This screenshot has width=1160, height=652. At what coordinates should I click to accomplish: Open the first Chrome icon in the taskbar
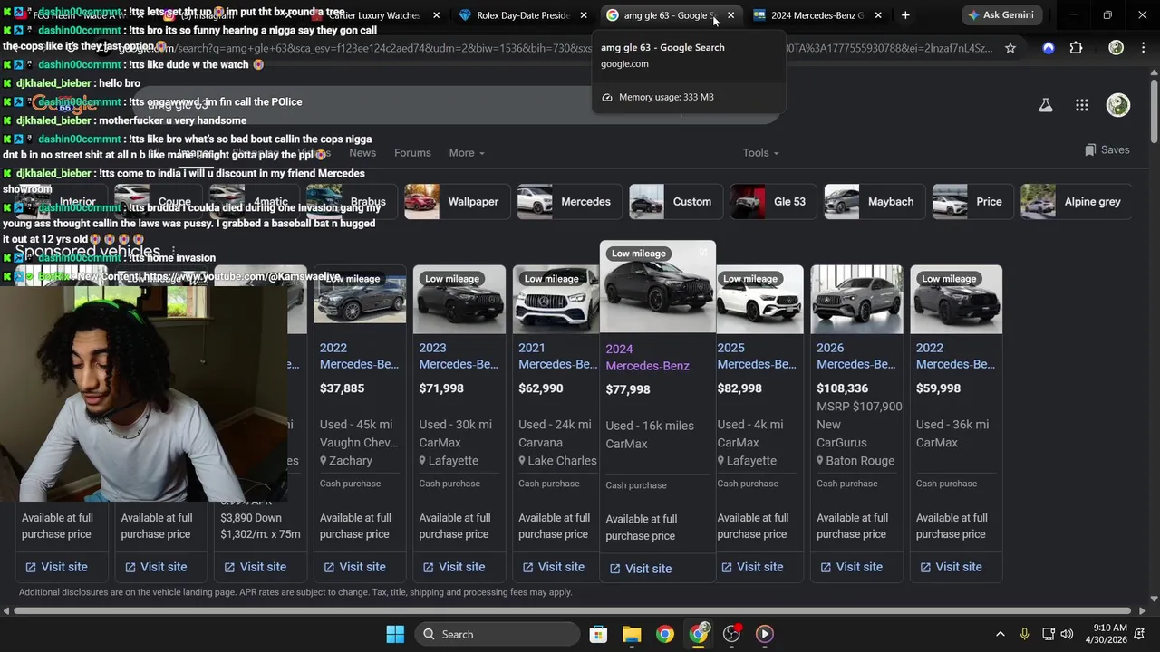665,634
